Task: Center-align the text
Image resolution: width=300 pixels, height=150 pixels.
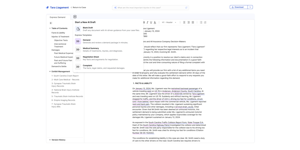Action: pyautogui.click(x=184, y=22)
